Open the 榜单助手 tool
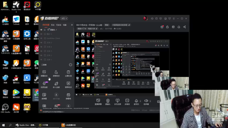The width and height of the screenshot is (228, 128). (68, 85)
